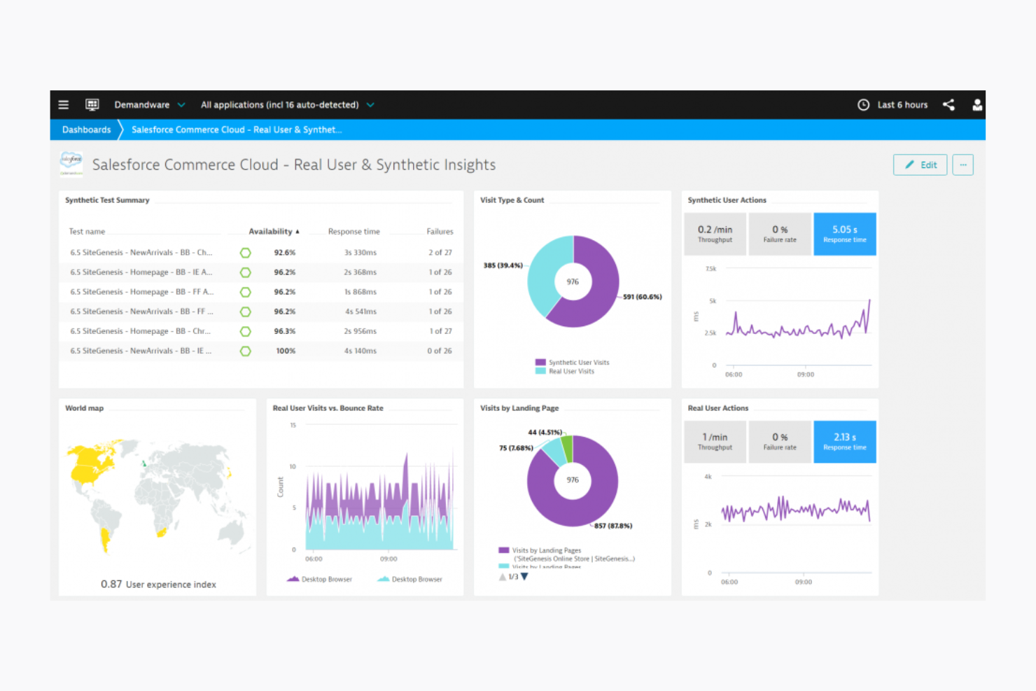The height and width of the screenshot is (691, 1036).
Task: Select the Failure rate tile under Synthetic User Actions
Action: pyautogui.click(x=780, y=234)
